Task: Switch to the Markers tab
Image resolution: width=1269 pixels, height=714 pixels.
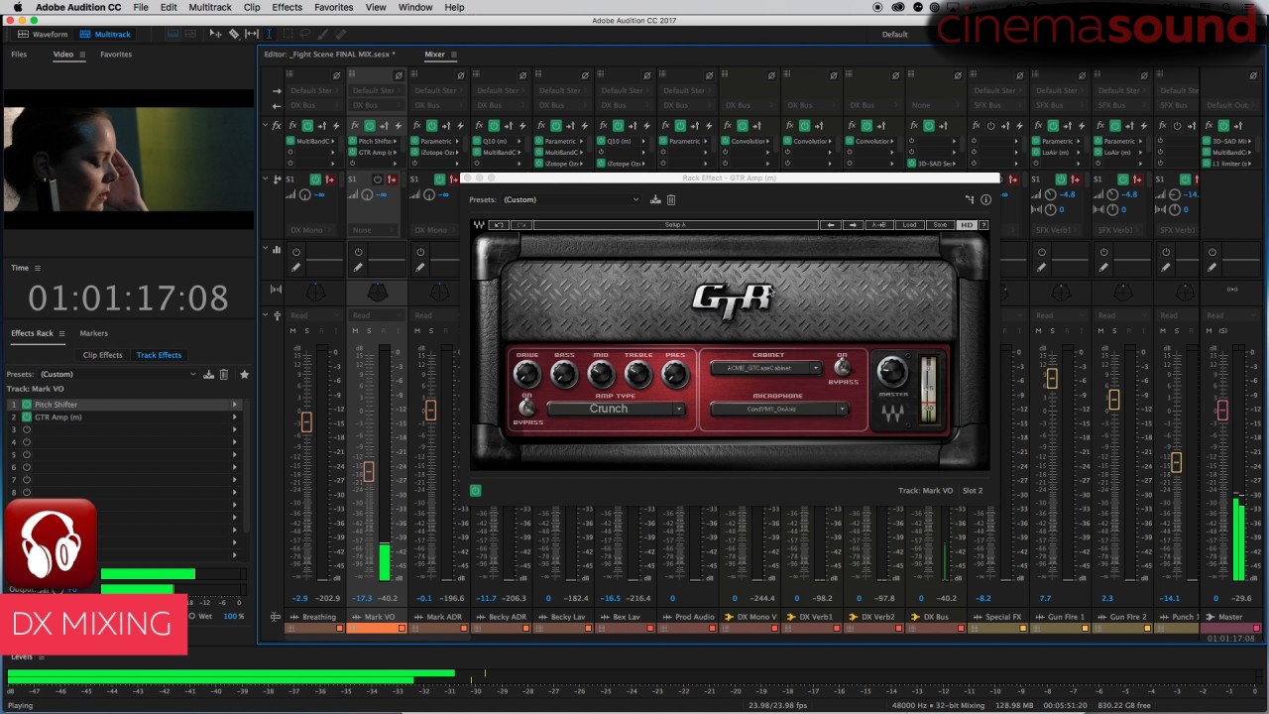Action: pos(93,333)
